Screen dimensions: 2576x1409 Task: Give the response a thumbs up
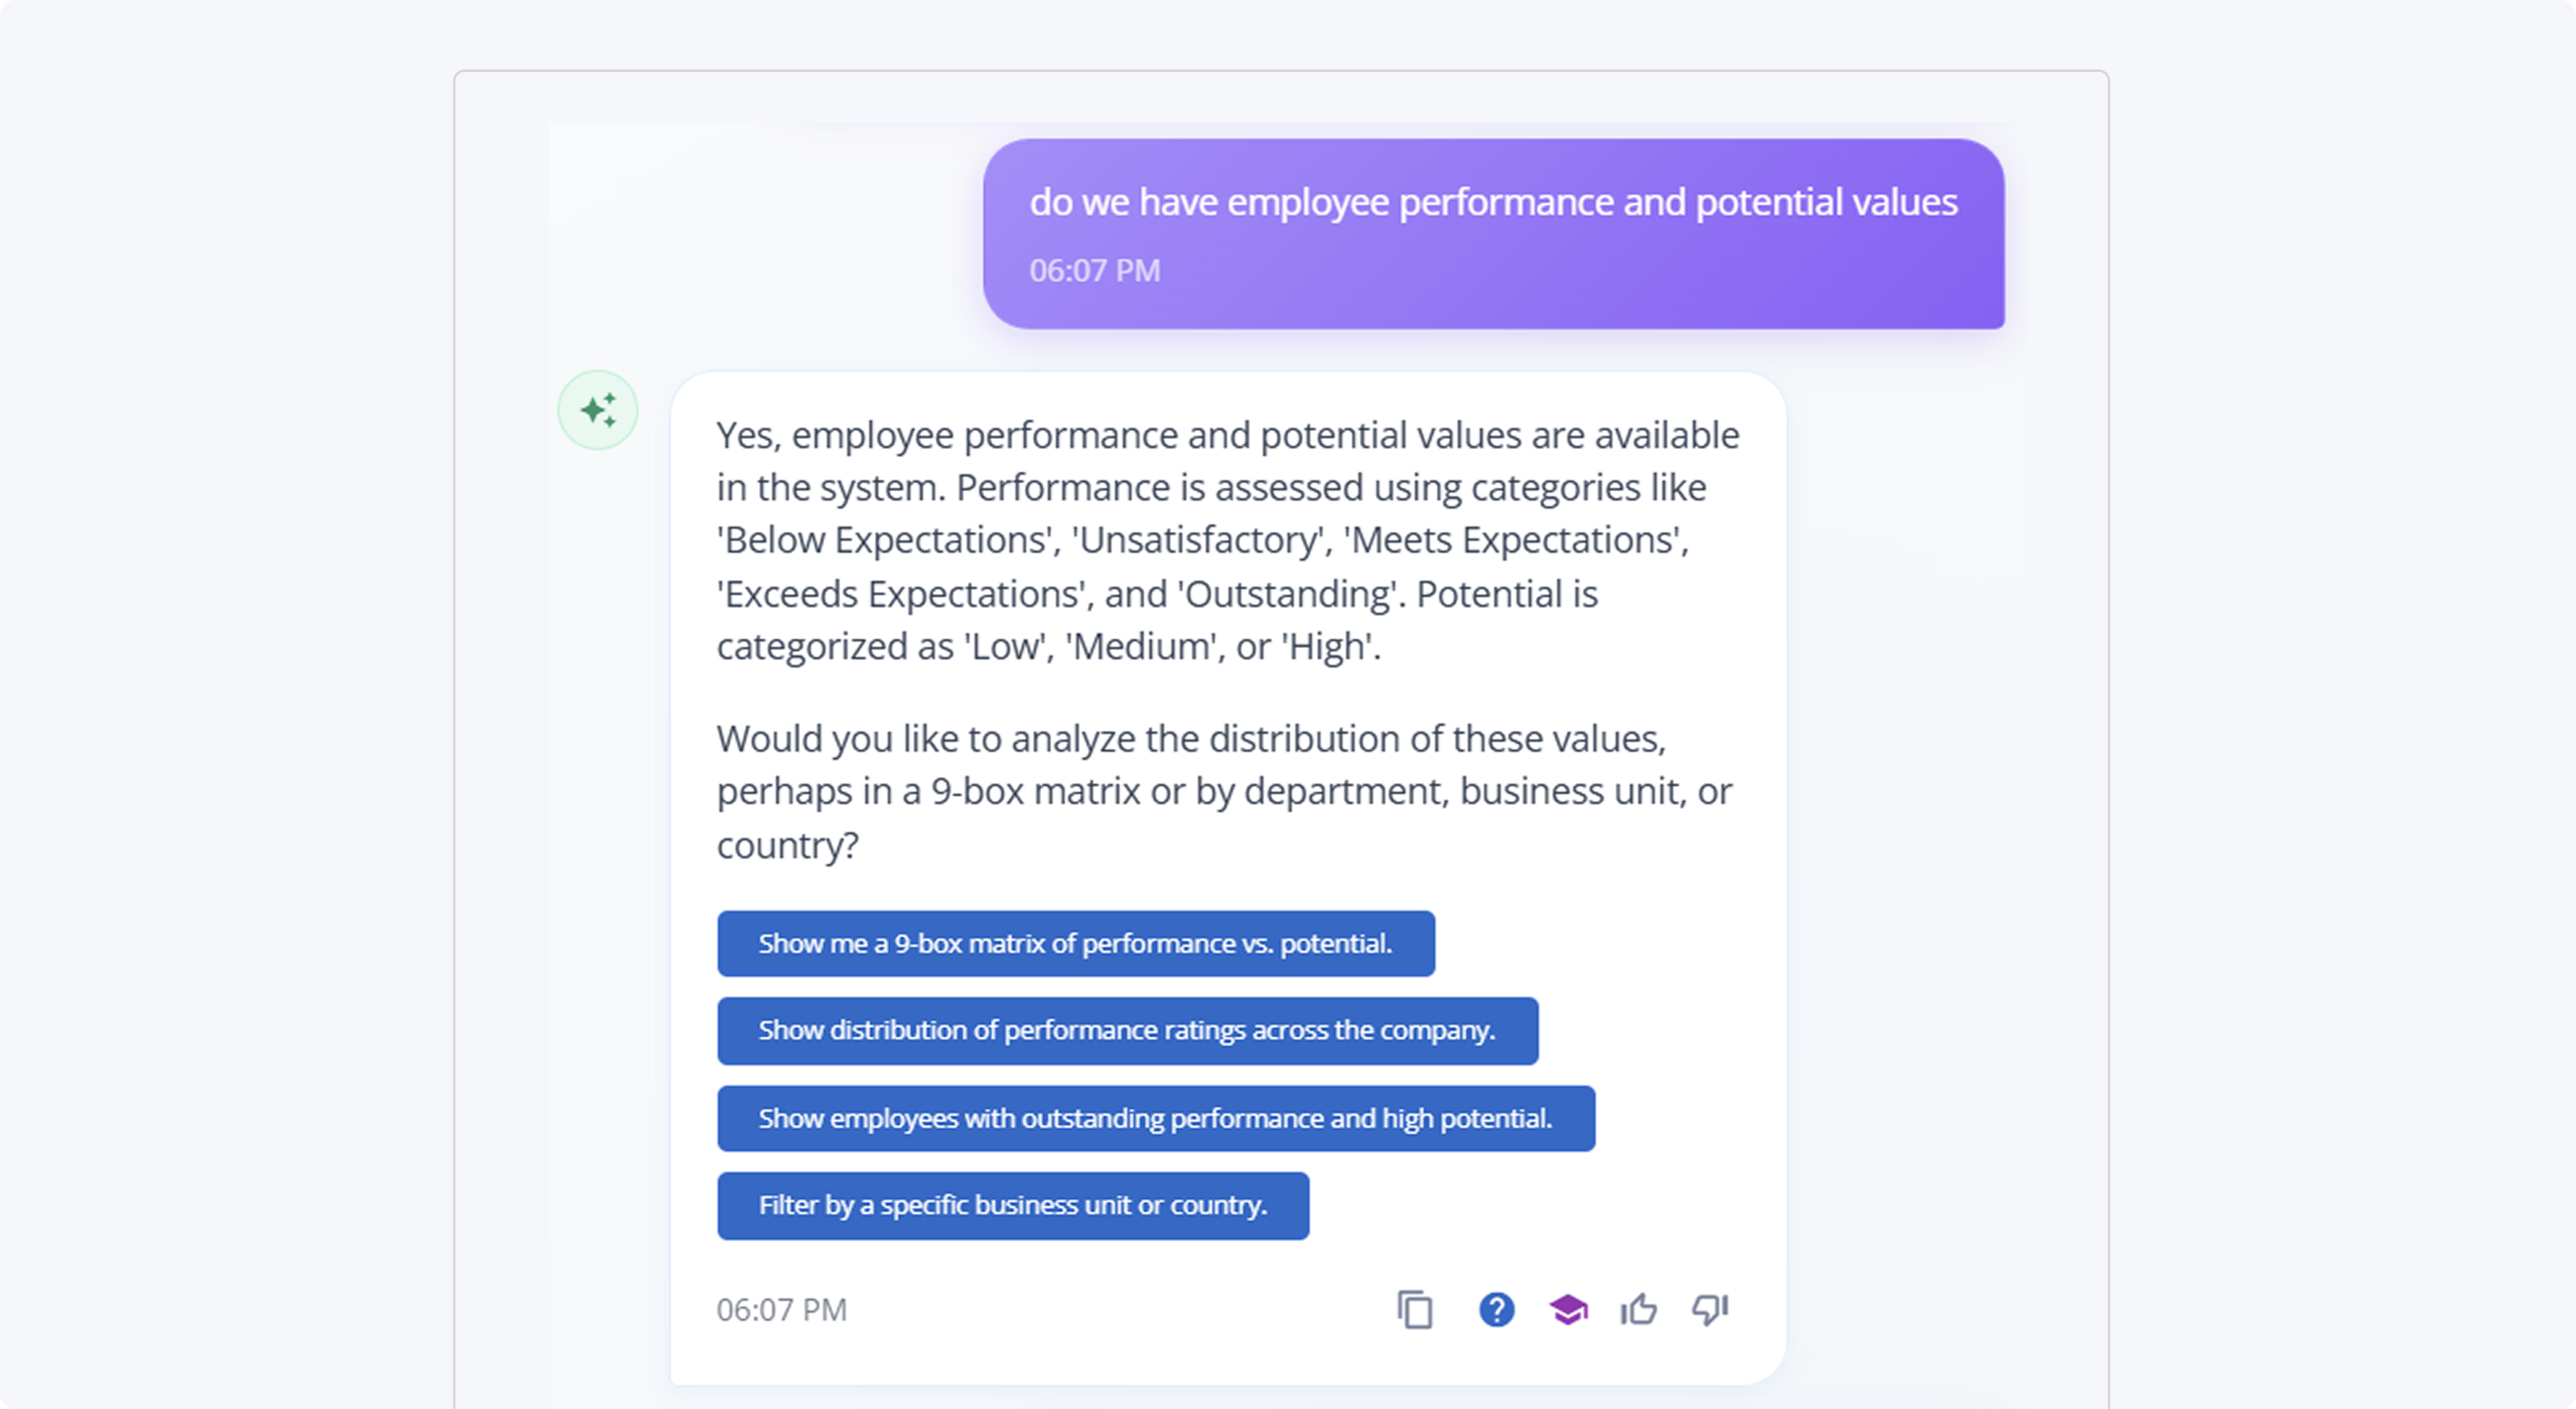1638,1310
